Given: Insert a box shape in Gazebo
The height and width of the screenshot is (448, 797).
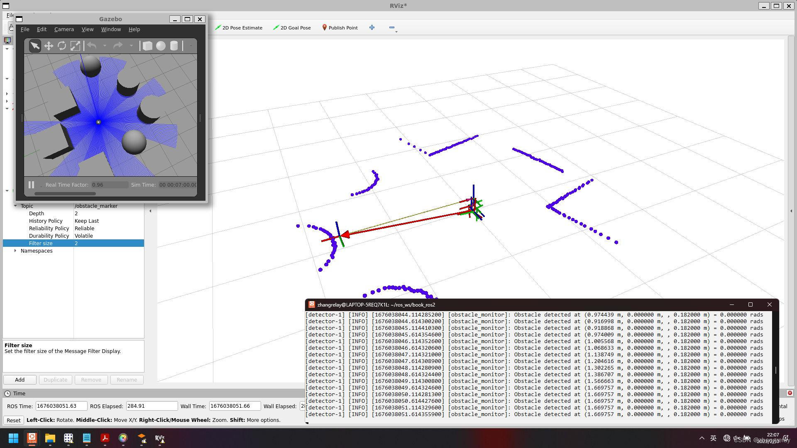Looking at the screenshot, I should pos(147,46).
